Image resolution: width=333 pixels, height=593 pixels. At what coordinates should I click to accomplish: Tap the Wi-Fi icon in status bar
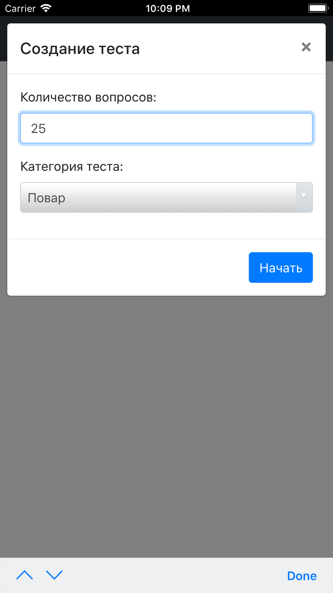[x=46, y=8]
